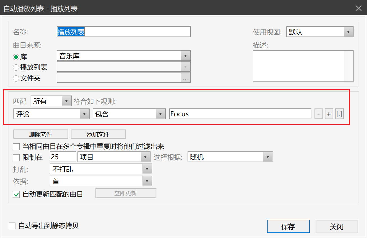
Task: Enable 自动导出到静态拷贝 checkbox
Action: click(12, 226)
